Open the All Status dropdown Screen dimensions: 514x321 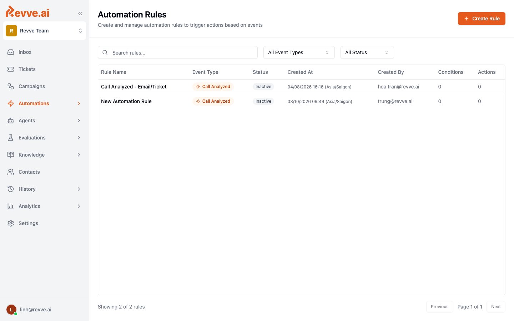[367, 52]
